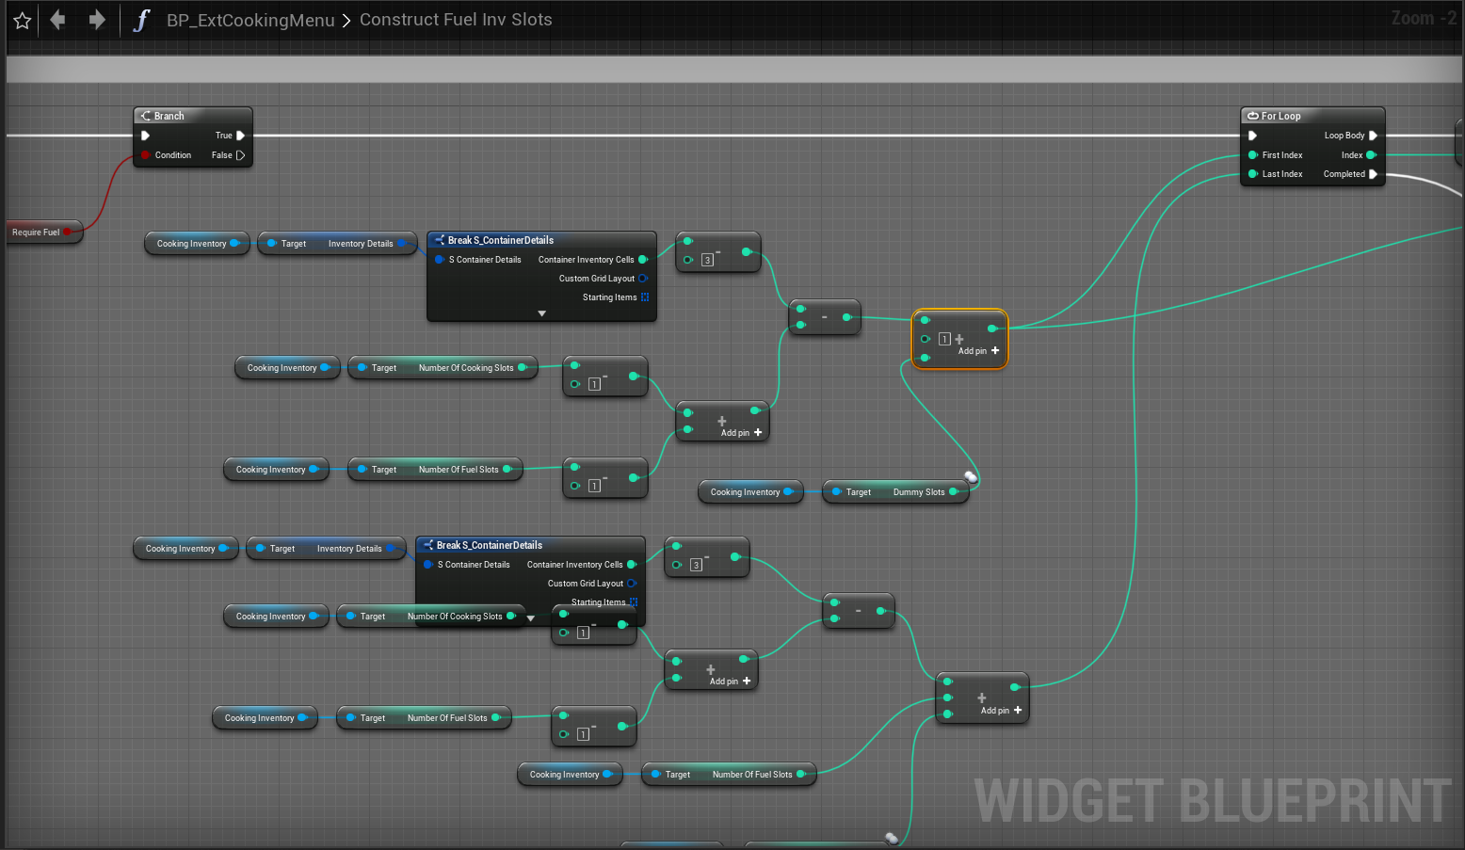Click the Branch False execution pin
Image resolution: width=1465 pixels, height=850 pixels.
240,155
